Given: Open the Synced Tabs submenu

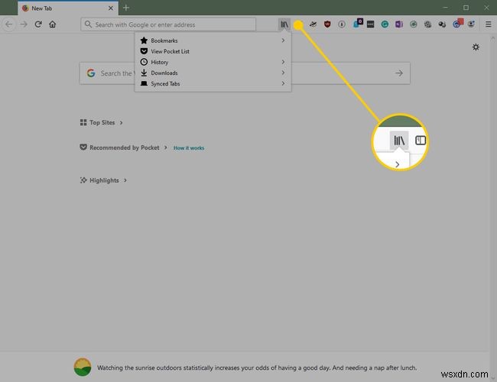Looking at the screenshot, I should tap(213, 83).
